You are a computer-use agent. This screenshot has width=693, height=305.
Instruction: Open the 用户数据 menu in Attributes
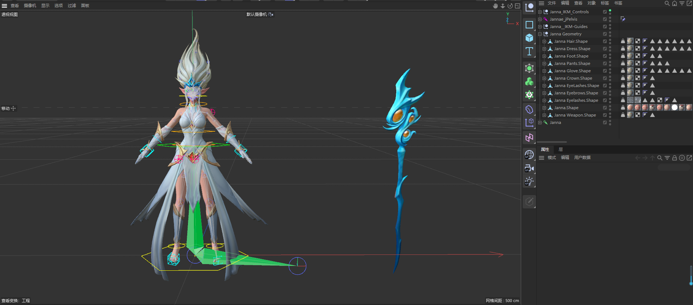click(x=582, y=157)
